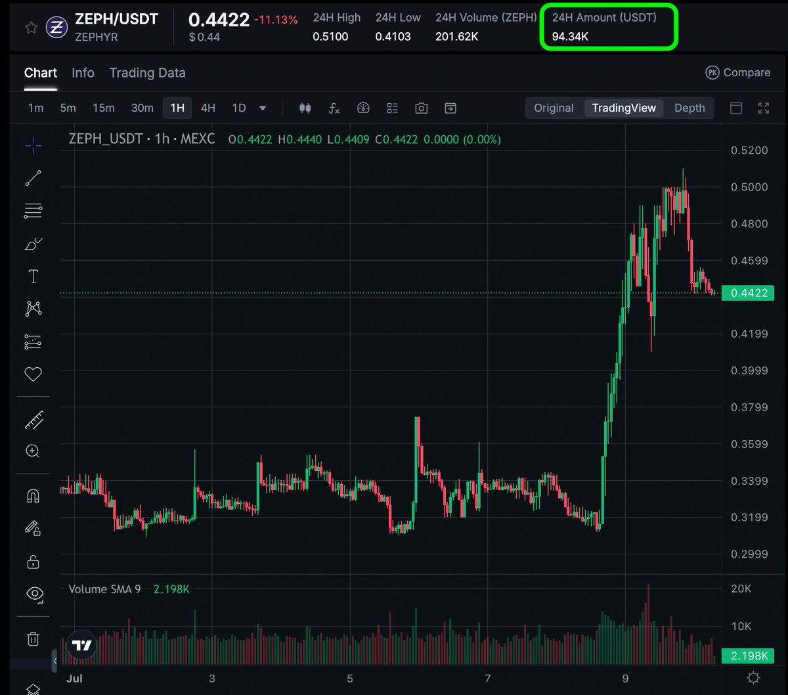Image resolution: width=788 pixels, height=695 pixels.
Task: Select the 5m timeframe
Action: coord(68,108)
